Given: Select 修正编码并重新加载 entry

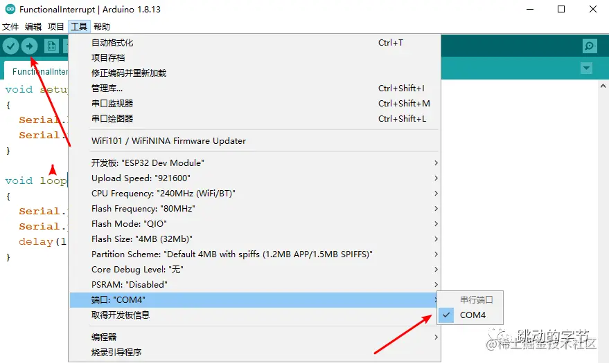Looking at the screenshot, I should tap(255, 73).
